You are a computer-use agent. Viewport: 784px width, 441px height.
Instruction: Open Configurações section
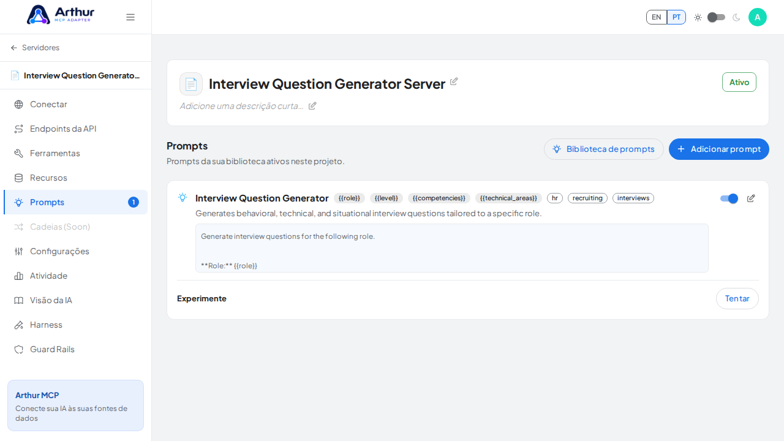(75, 251)
